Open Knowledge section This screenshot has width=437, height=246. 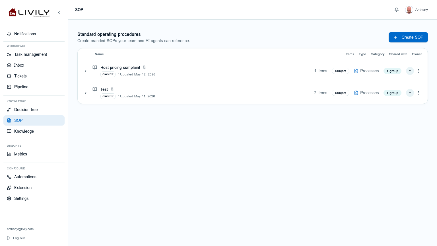tap(34, 131)
